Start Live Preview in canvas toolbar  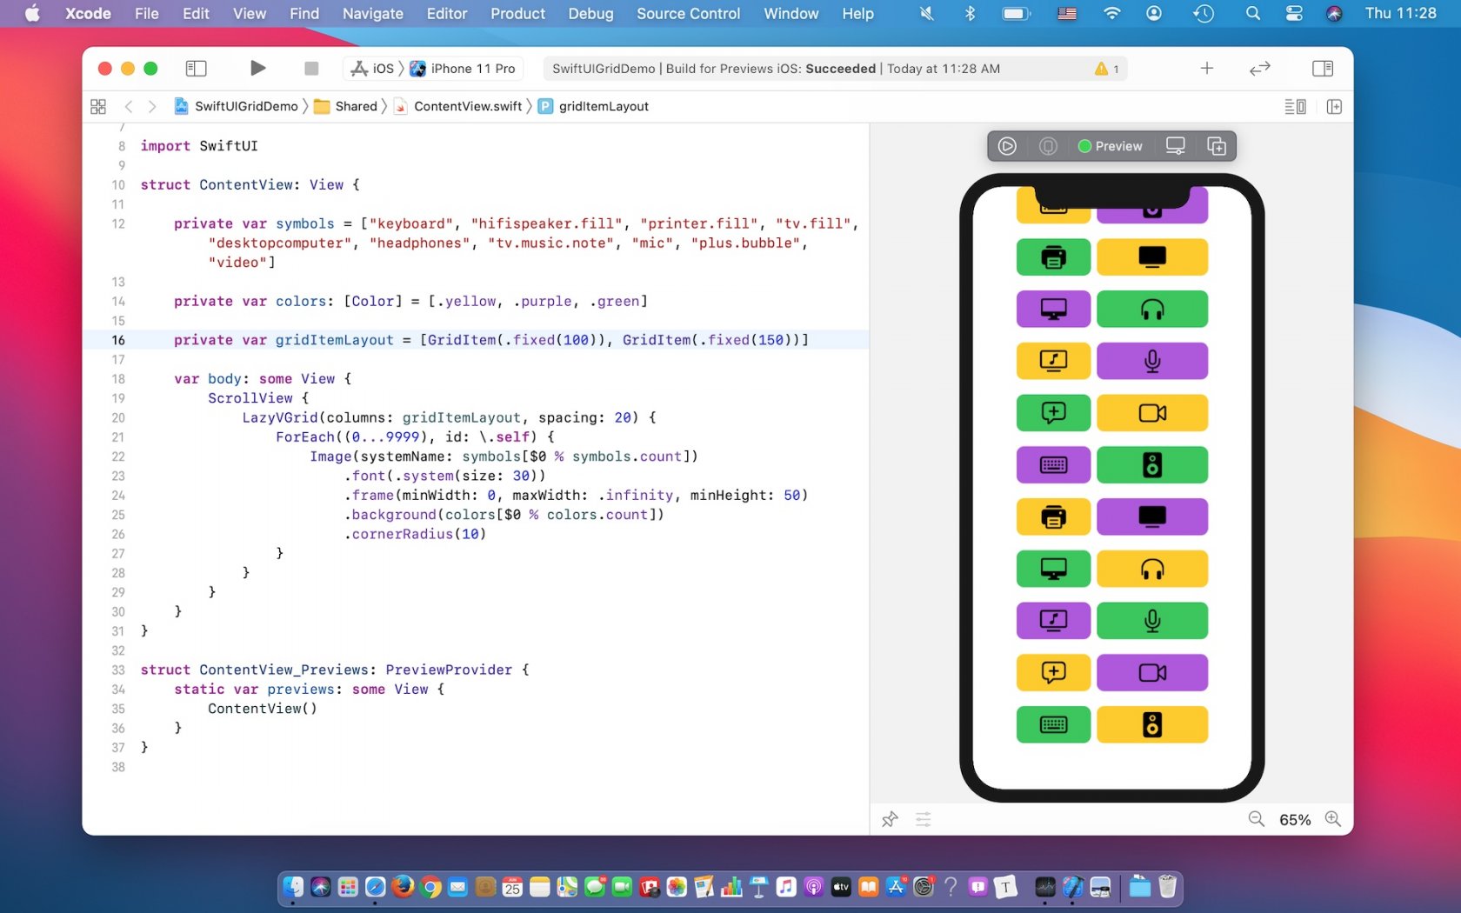tap(1007, 146)
